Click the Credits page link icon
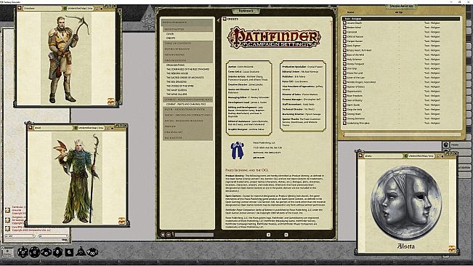Viewport: 473px width, 266px height. [225, 19]
